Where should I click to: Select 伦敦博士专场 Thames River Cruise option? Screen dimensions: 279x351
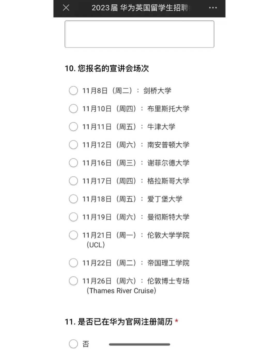[73, 281]
